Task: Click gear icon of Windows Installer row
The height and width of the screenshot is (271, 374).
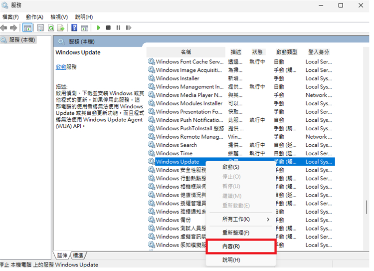Action: click(x=151, y=78)
